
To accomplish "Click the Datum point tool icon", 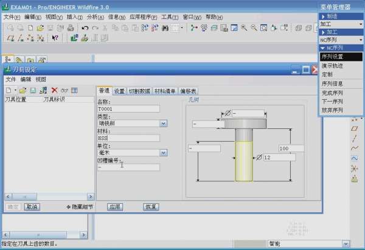I will tap(30, 38).
